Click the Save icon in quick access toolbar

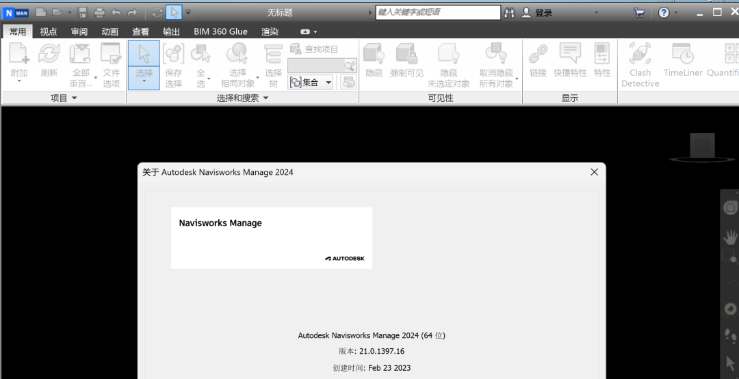[x=83, y=12]
